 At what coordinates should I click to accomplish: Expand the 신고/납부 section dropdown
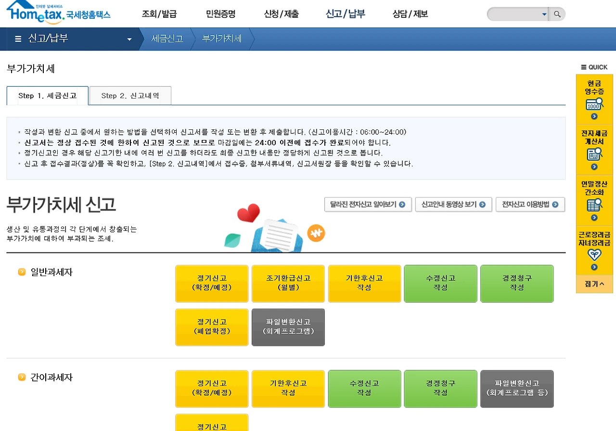coord(129,39)
